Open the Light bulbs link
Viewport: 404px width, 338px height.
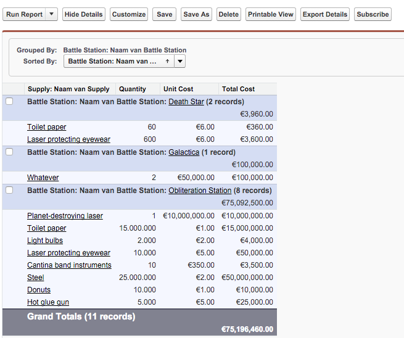click(45, 241)
